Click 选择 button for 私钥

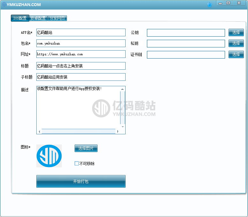coord(236,43)
